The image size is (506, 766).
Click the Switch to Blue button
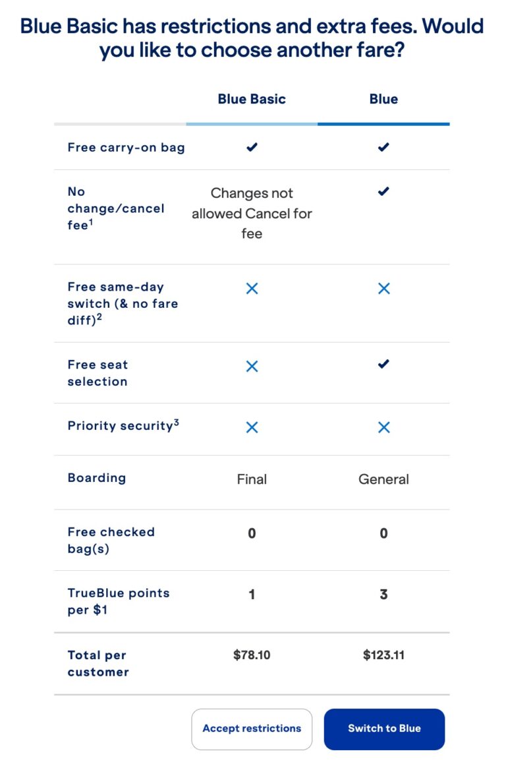[x=384, y=729]
